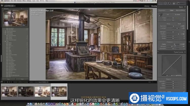
Task: Open the Help menu
Action: [x=47, y=1]
